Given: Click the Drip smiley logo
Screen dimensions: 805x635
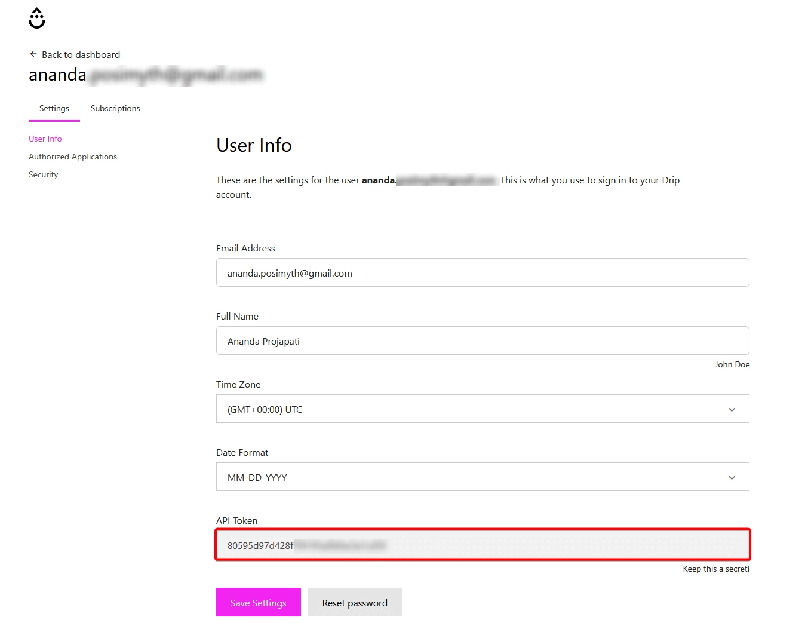Looking at the screenshot, I should click(x=36, y=19).
